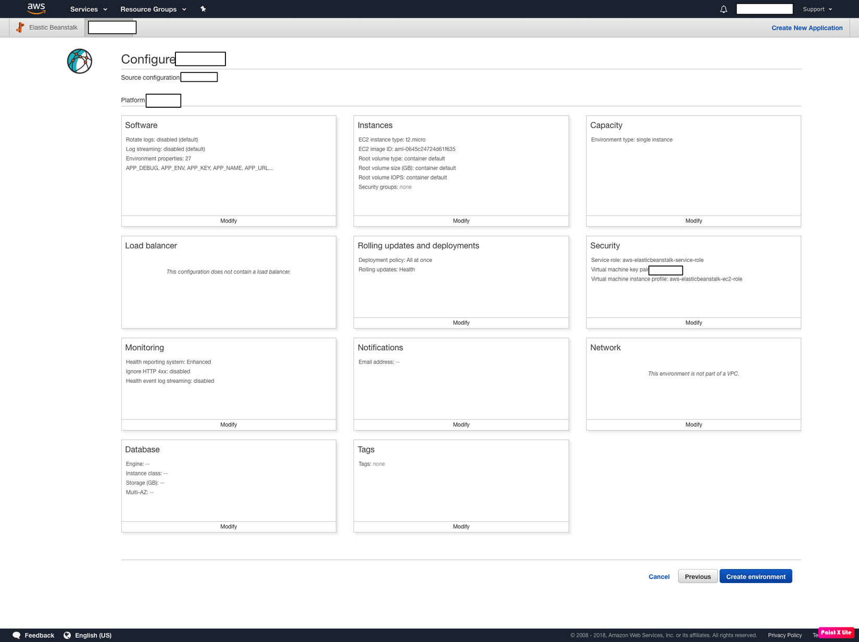Select English (US) language option
The height and width of the screenshot is (642, 859).
93,635
